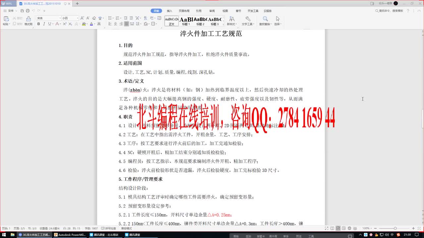Open the font size dropdown (小四)

point(78,18)
